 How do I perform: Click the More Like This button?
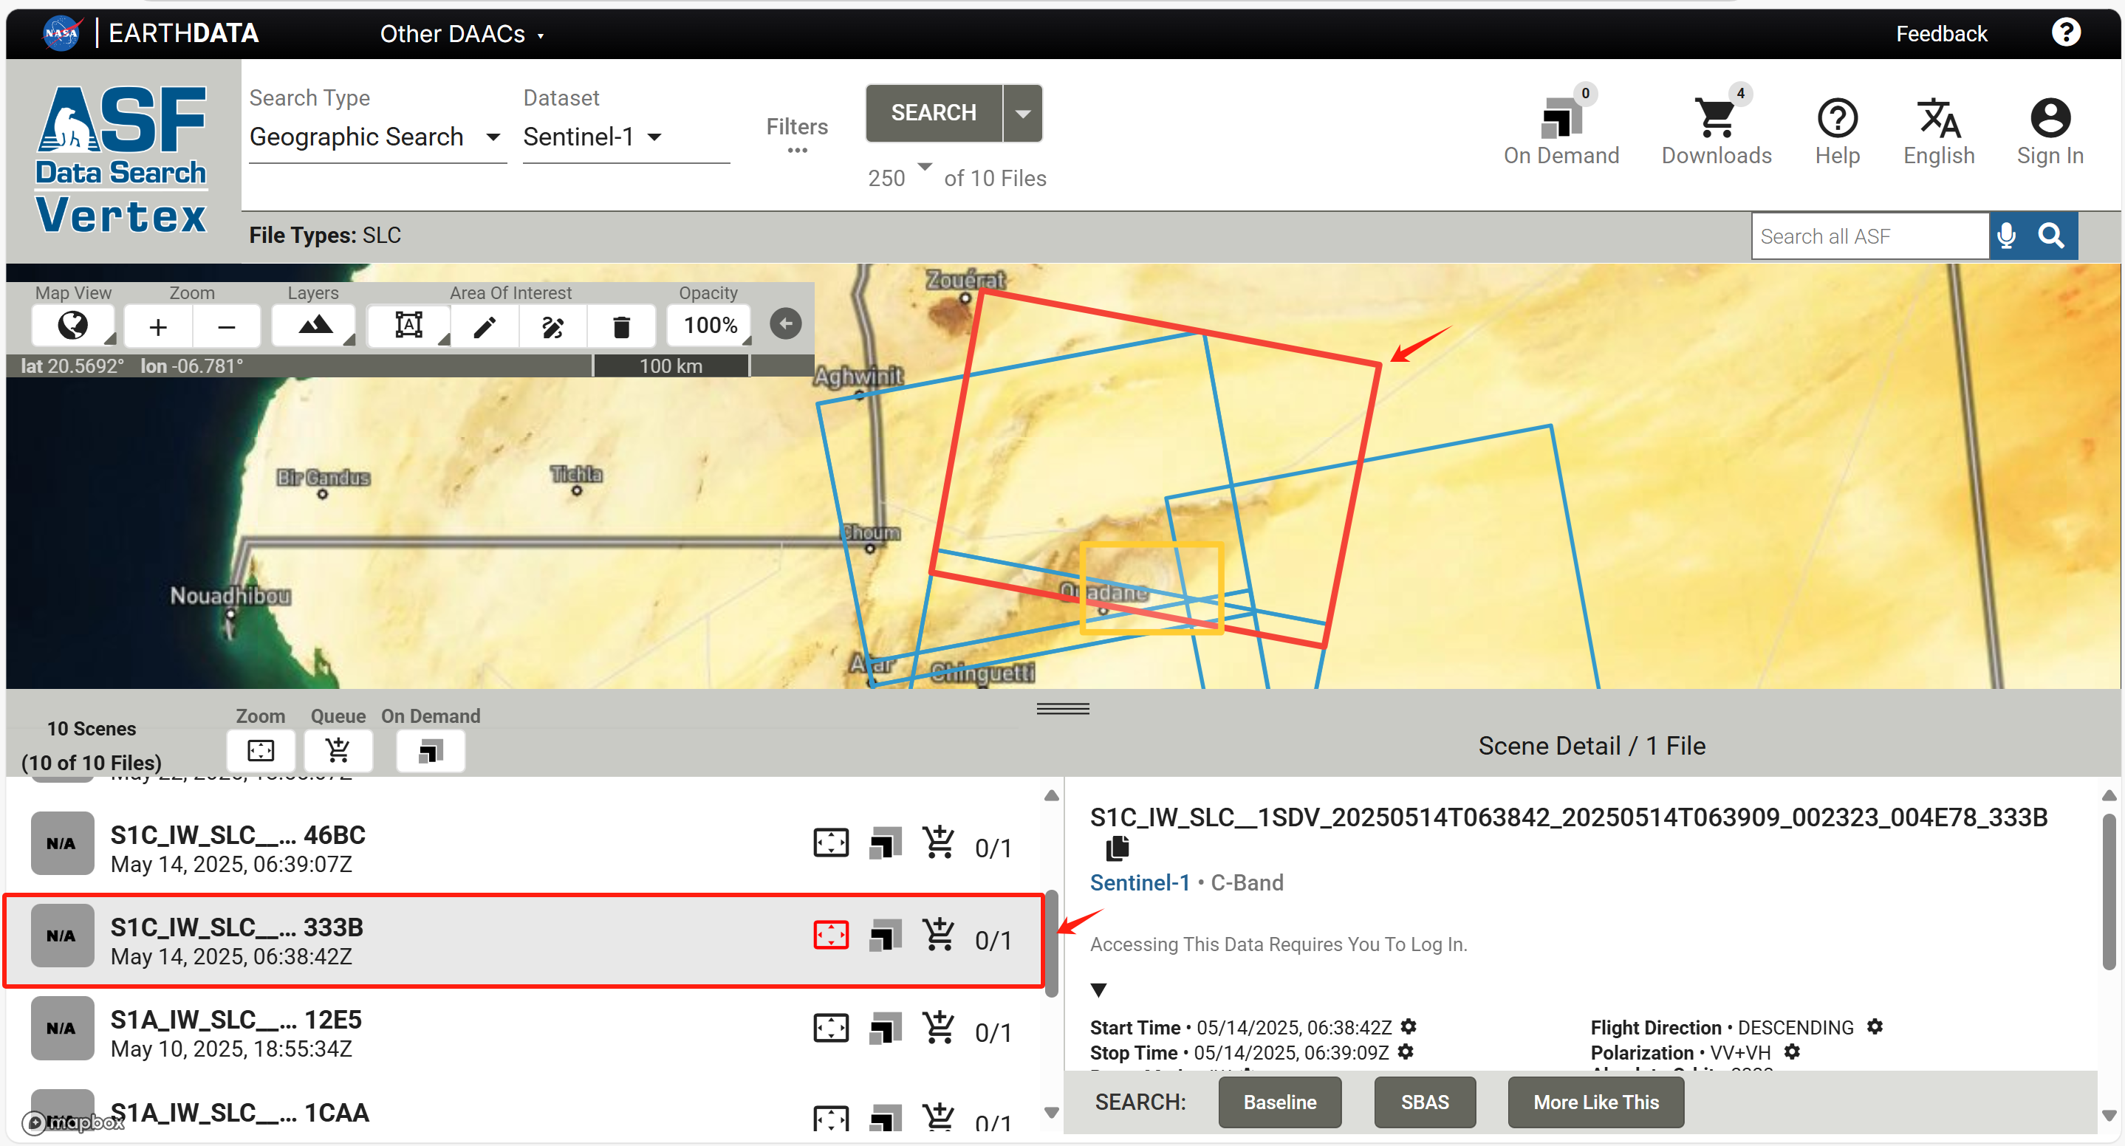point(1595,1102)
